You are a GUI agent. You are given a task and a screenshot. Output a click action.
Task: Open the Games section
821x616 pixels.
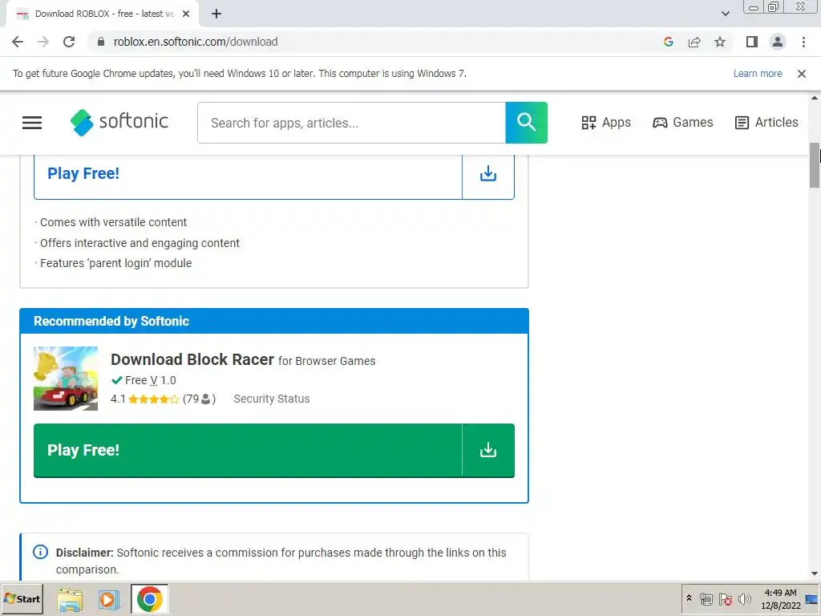[x=683, y=123]
